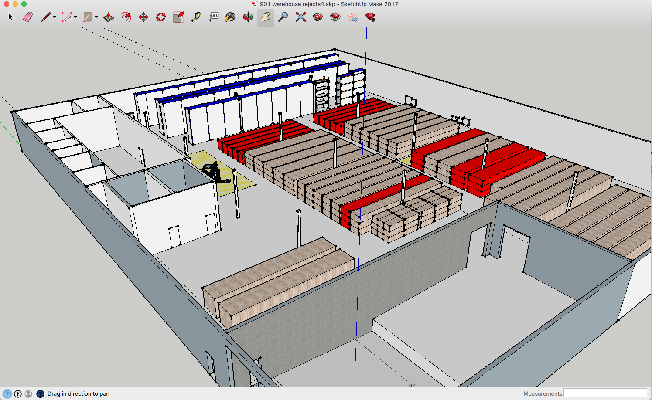Open the 3D Warehouse
This screenshot has height=400, width=652.
318,17
